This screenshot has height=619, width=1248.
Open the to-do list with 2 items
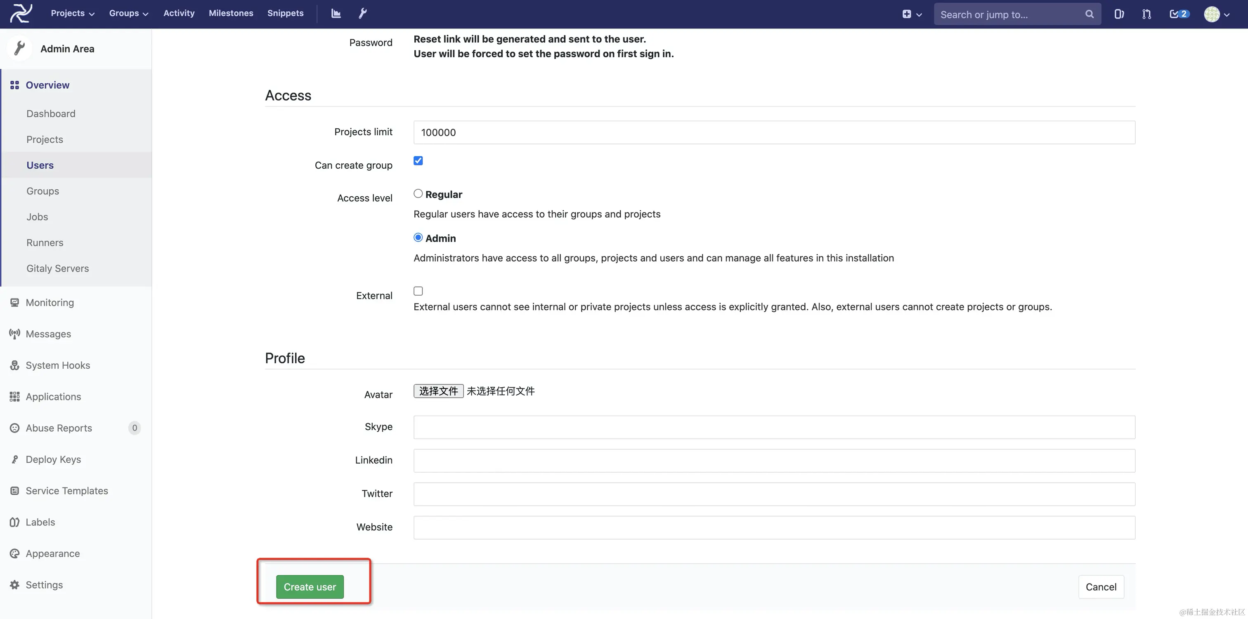[x=1179, y=14]
